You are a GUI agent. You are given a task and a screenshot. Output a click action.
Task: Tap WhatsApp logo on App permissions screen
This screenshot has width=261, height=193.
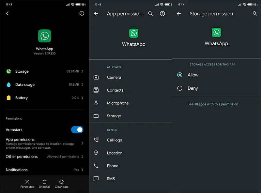click(134, 33)
